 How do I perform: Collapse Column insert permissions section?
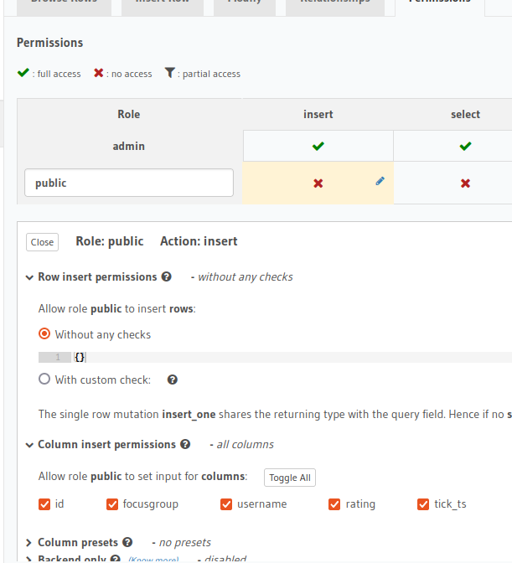coord(29,445)
